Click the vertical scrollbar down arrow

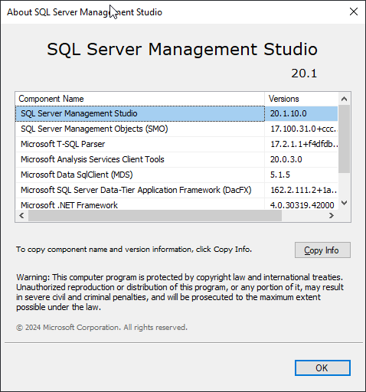(x=345, y=203)
